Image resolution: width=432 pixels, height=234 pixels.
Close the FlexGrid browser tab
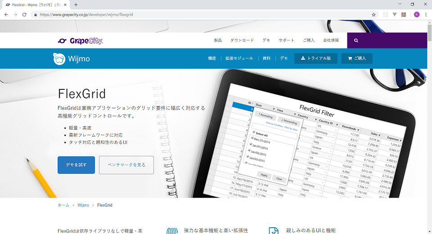pyautogui.click(x=65, y=4)
